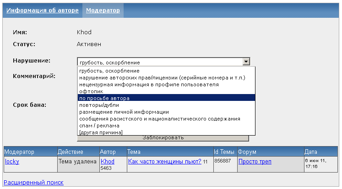Click the Нарушение dropdown arrow
The image size is (342, 189).
pos(246,62)
